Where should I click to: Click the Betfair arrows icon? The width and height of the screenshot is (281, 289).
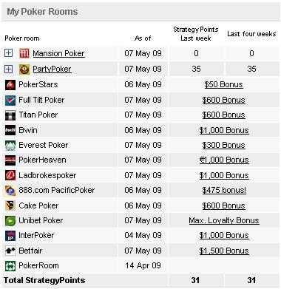point(10,251)
